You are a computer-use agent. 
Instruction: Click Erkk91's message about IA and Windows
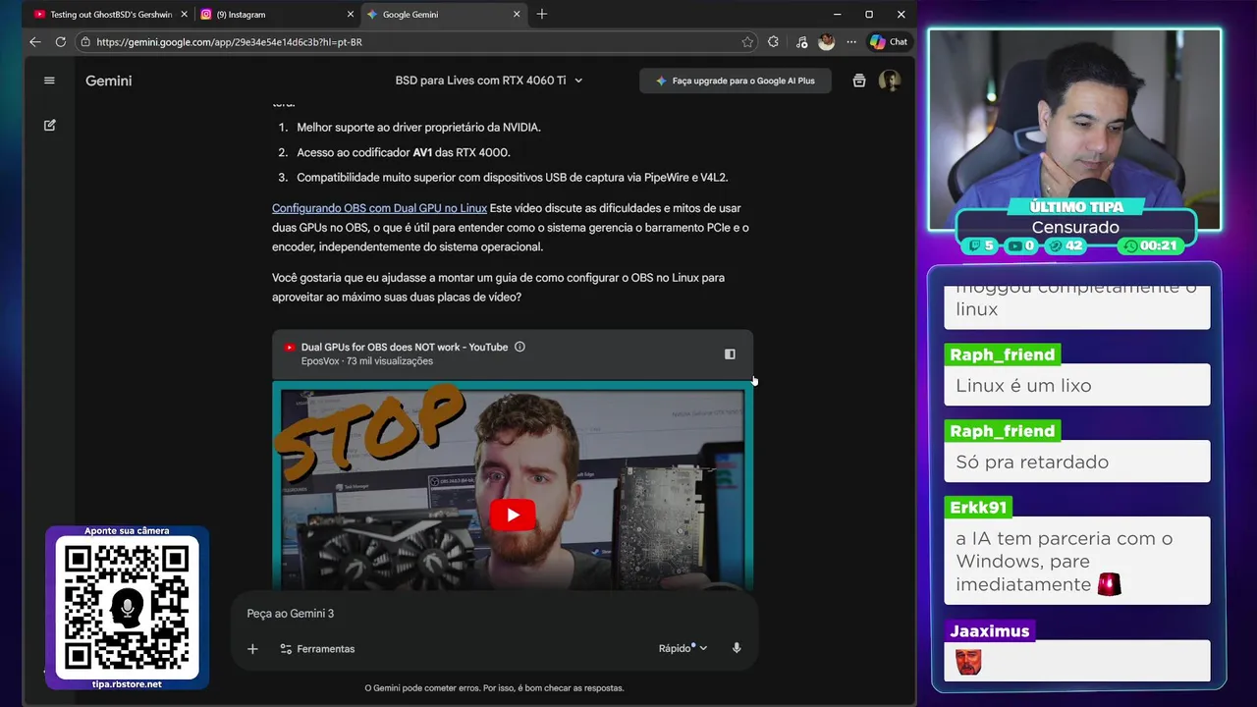(x=1076, y=561)
